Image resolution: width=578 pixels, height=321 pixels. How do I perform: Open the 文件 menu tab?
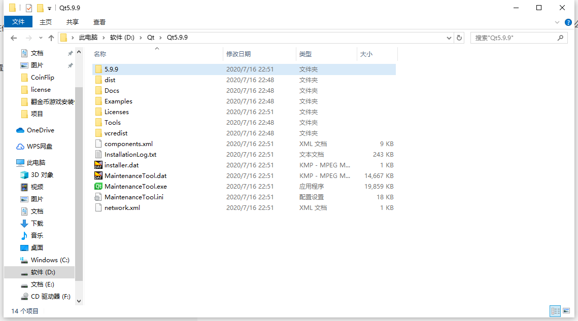pyautogui.click(x=18, y=22)
